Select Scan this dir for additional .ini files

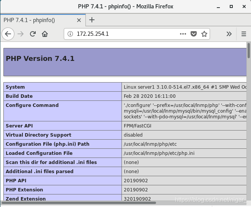51,162
